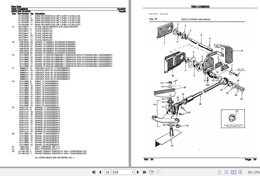The width and height of the screenshot is (260, 176).
Task: Click the SICKLE PITMAN AND DRIVE diagram
Action: pos(198,79)
